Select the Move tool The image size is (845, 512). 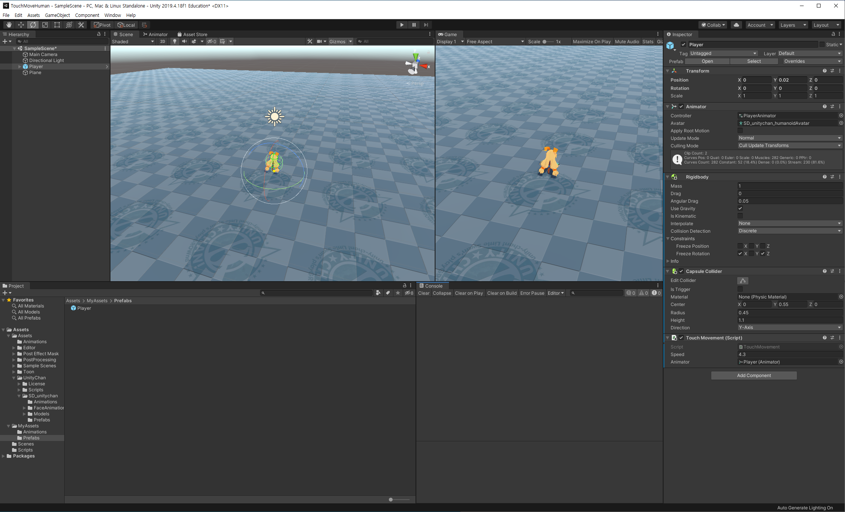tap(21, 25)
